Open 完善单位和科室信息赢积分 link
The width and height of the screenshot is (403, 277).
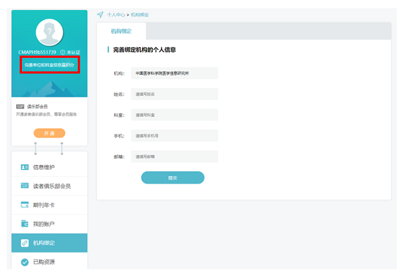(49, 65)
